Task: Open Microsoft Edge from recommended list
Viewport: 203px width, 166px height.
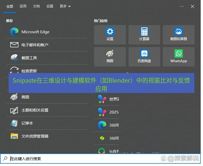Action: pos(47,32)
